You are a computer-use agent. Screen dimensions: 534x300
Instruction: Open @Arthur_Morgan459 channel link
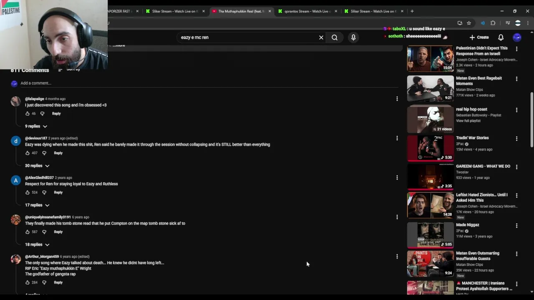pos(42,257)
